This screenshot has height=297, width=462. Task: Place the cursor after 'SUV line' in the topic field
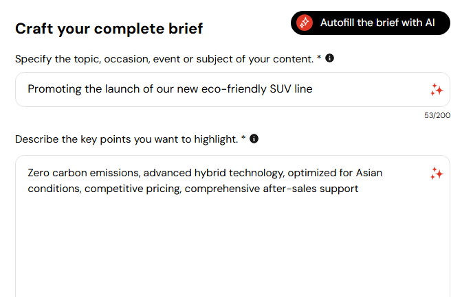313,88
